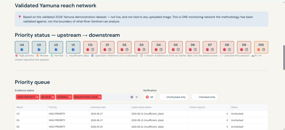Click the red priority dot in D2
Viewport: 285px width, 130px height.
point(122,49)
